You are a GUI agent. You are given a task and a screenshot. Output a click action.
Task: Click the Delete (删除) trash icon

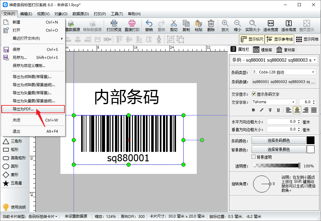(211, 26)
